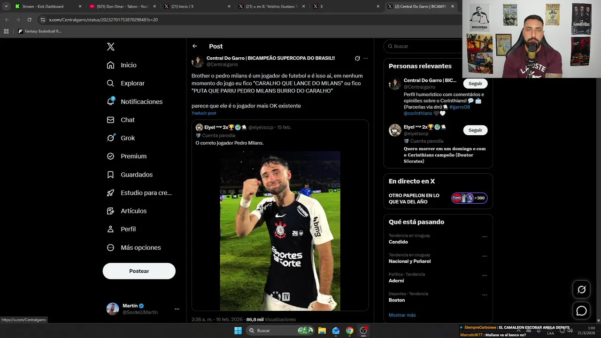Open Martín account menu dots
The width and height of the screenshot is (601, 338).
tap(177, 309)
